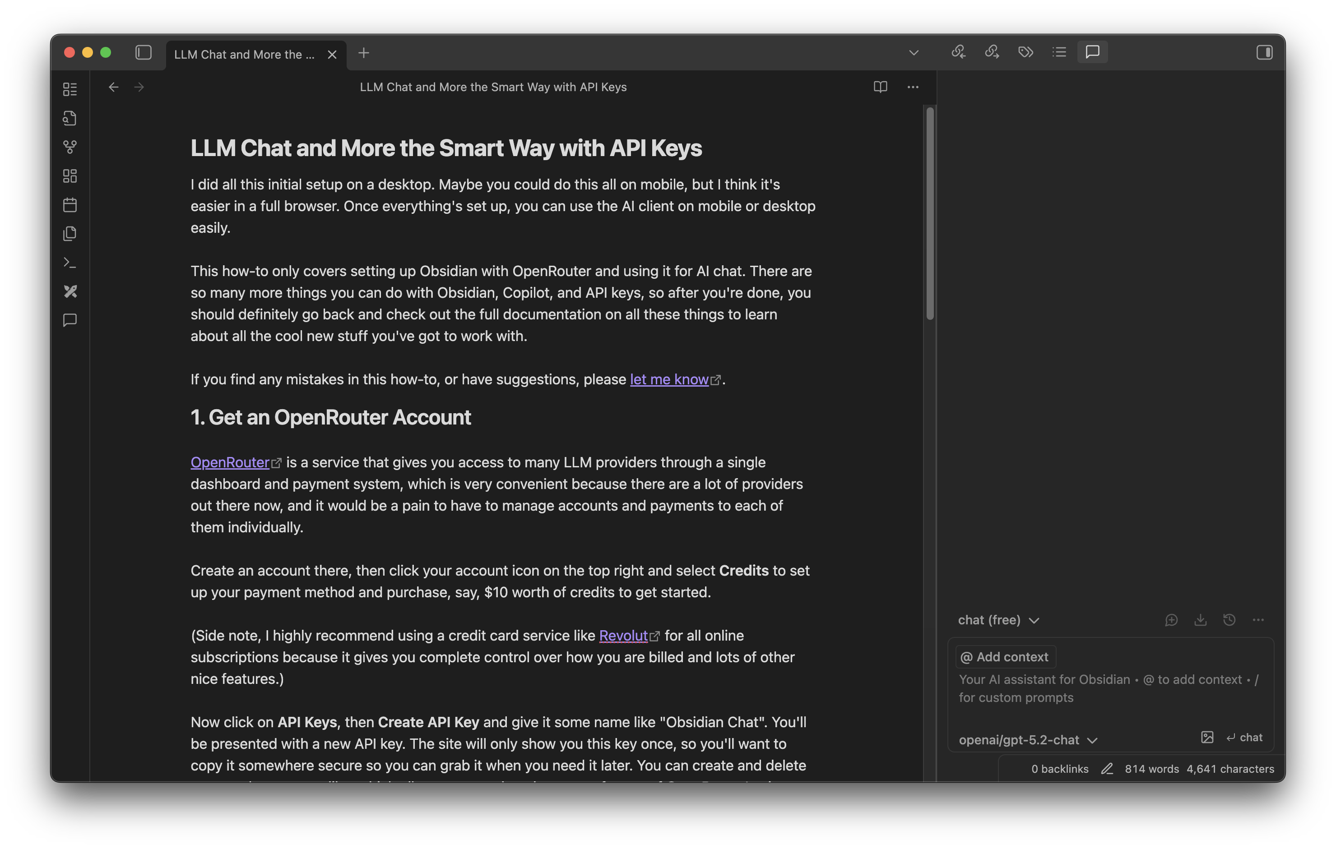
Task: Start a new chat in Copilot
Action: 1171,620
